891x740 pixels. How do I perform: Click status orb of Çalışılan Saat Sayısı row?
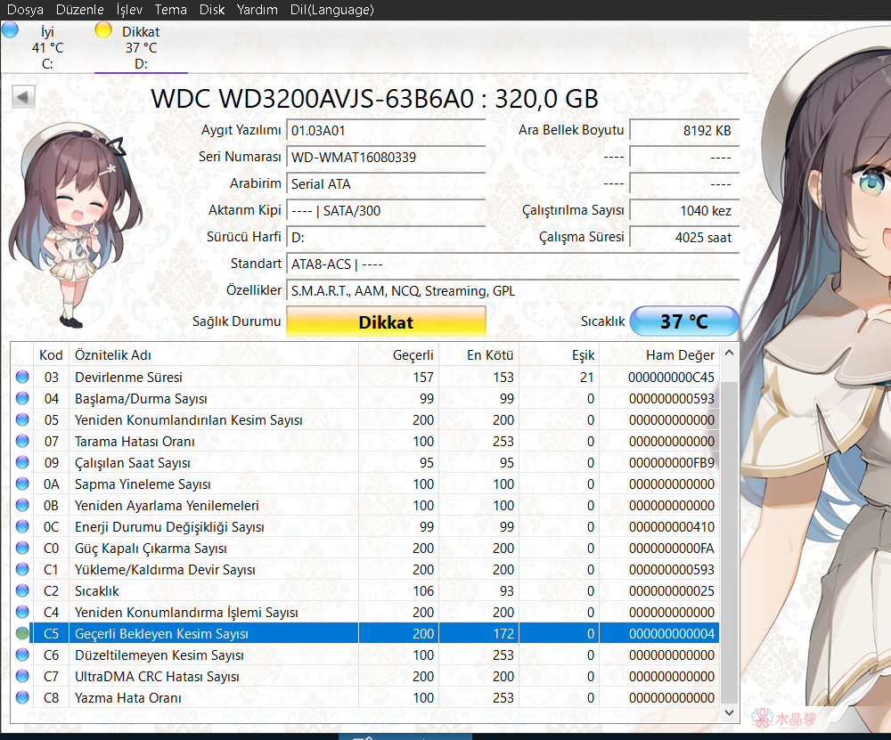22,462
